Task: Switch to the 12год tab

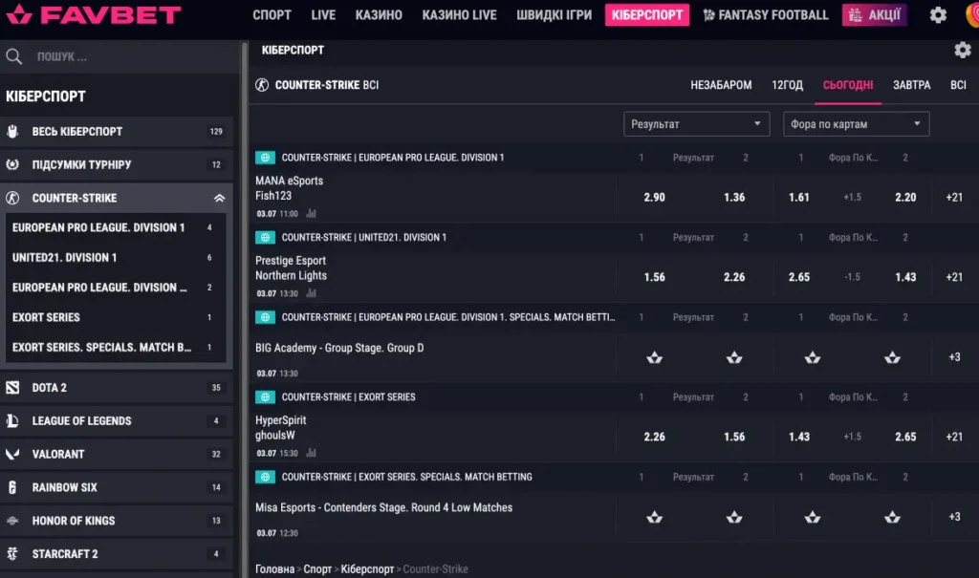Action: pos(788,85)
